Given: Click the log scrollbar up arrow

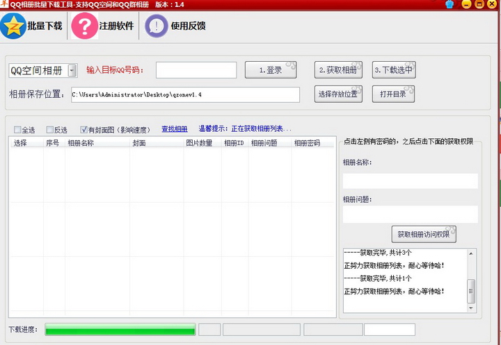Looking at the screenshot, I should 471,253.
